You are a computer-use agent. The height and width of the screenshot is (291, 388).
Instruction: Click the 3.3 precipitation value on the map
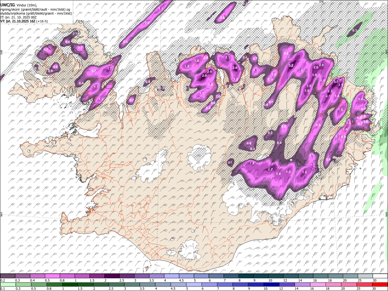[x=336, y=82]
